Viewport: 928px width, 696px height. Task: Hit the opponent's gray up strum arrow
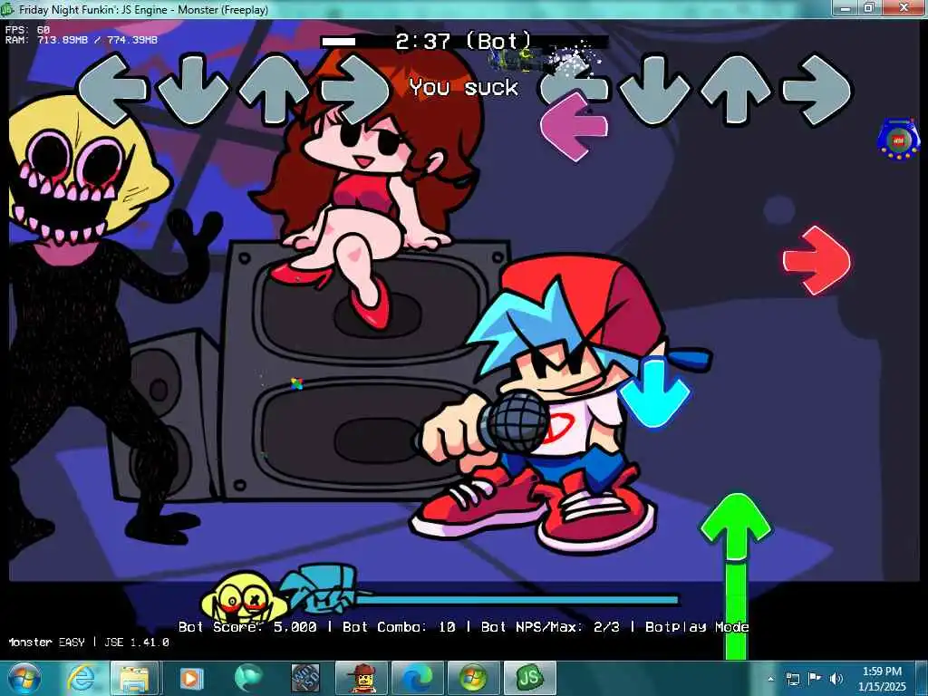pos(274,89)
